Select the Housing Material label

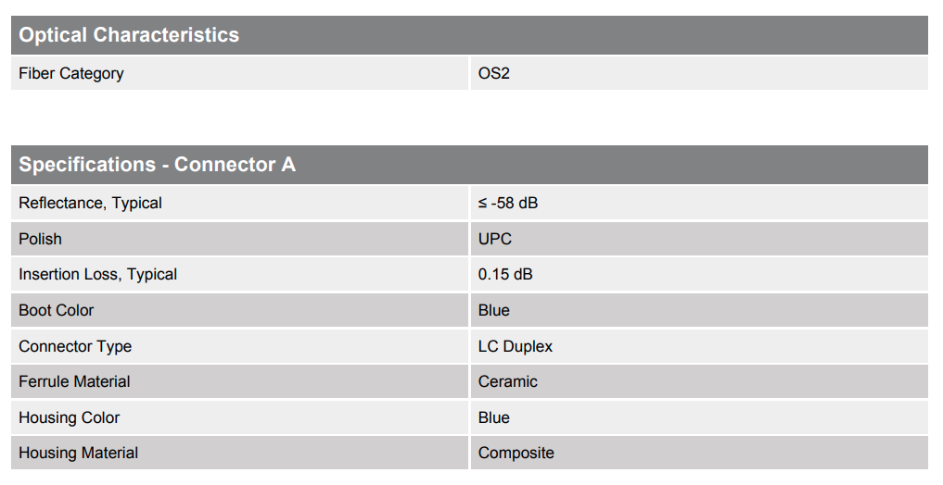(78, 453)
